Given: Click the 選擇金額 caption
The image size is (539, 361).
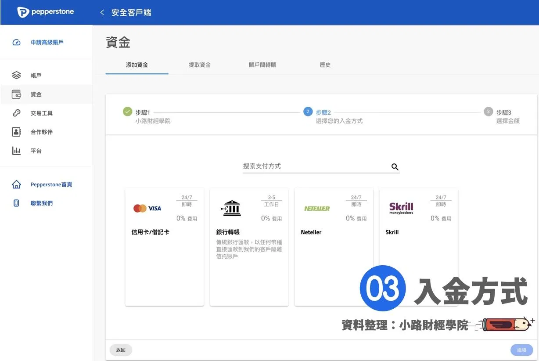Looking at the screenshot, I should [508, 121].
